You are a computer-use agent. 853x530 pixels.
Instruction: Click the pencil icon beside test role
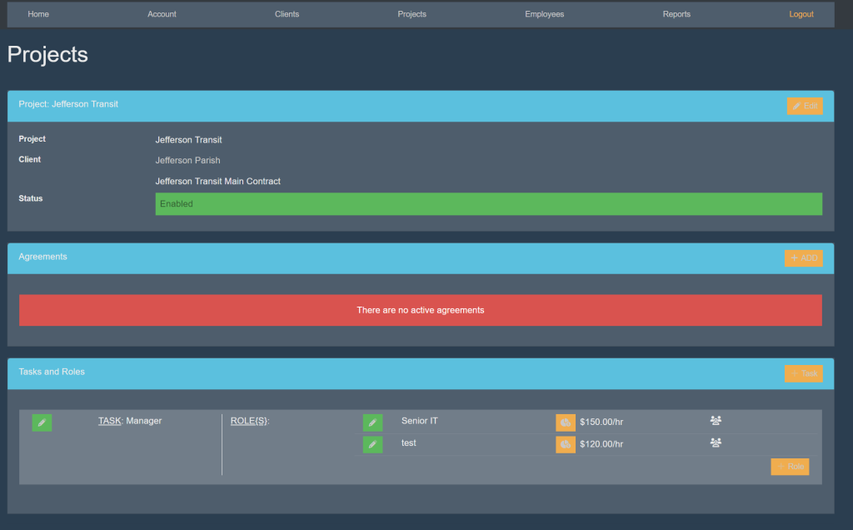coord(372,444)
